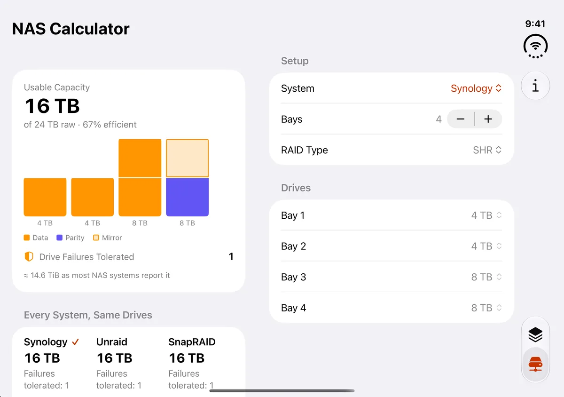Click the pale mirror block in chart
The image size is (564, 397).
(x=187, y=158)
